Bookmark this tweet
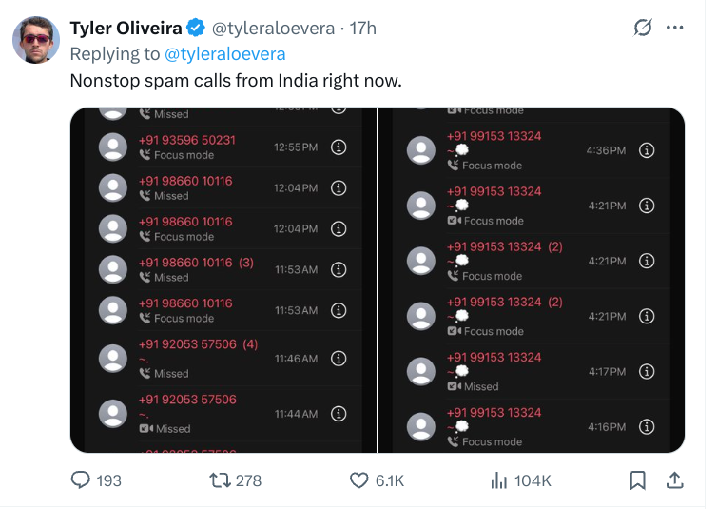 coord(638,480)
